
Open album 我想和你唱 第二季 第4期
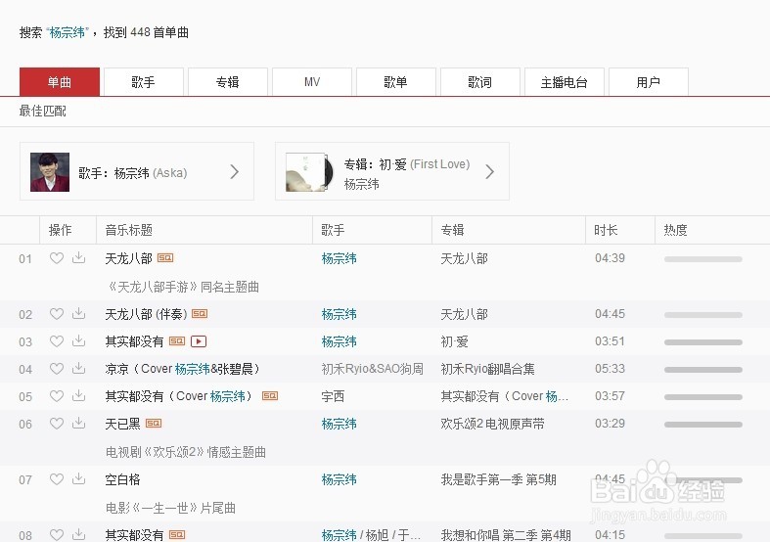tap(506, 535)
